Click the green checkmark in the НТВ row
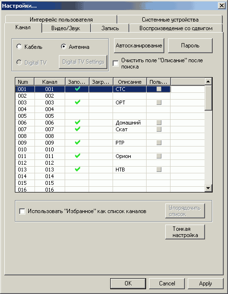 click(x=78, y=169)
